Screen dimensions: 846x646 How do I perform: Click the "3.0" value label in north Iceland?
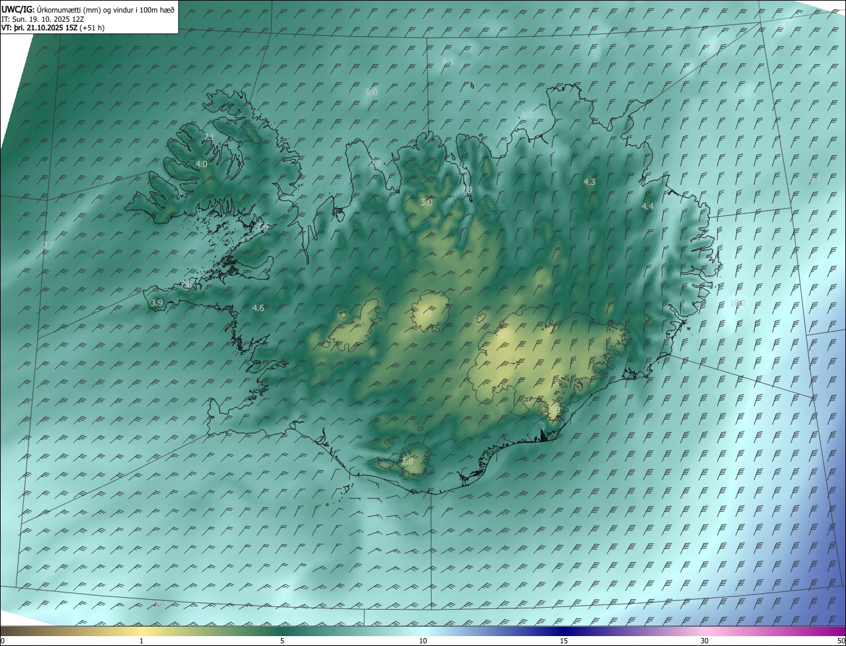426,202
